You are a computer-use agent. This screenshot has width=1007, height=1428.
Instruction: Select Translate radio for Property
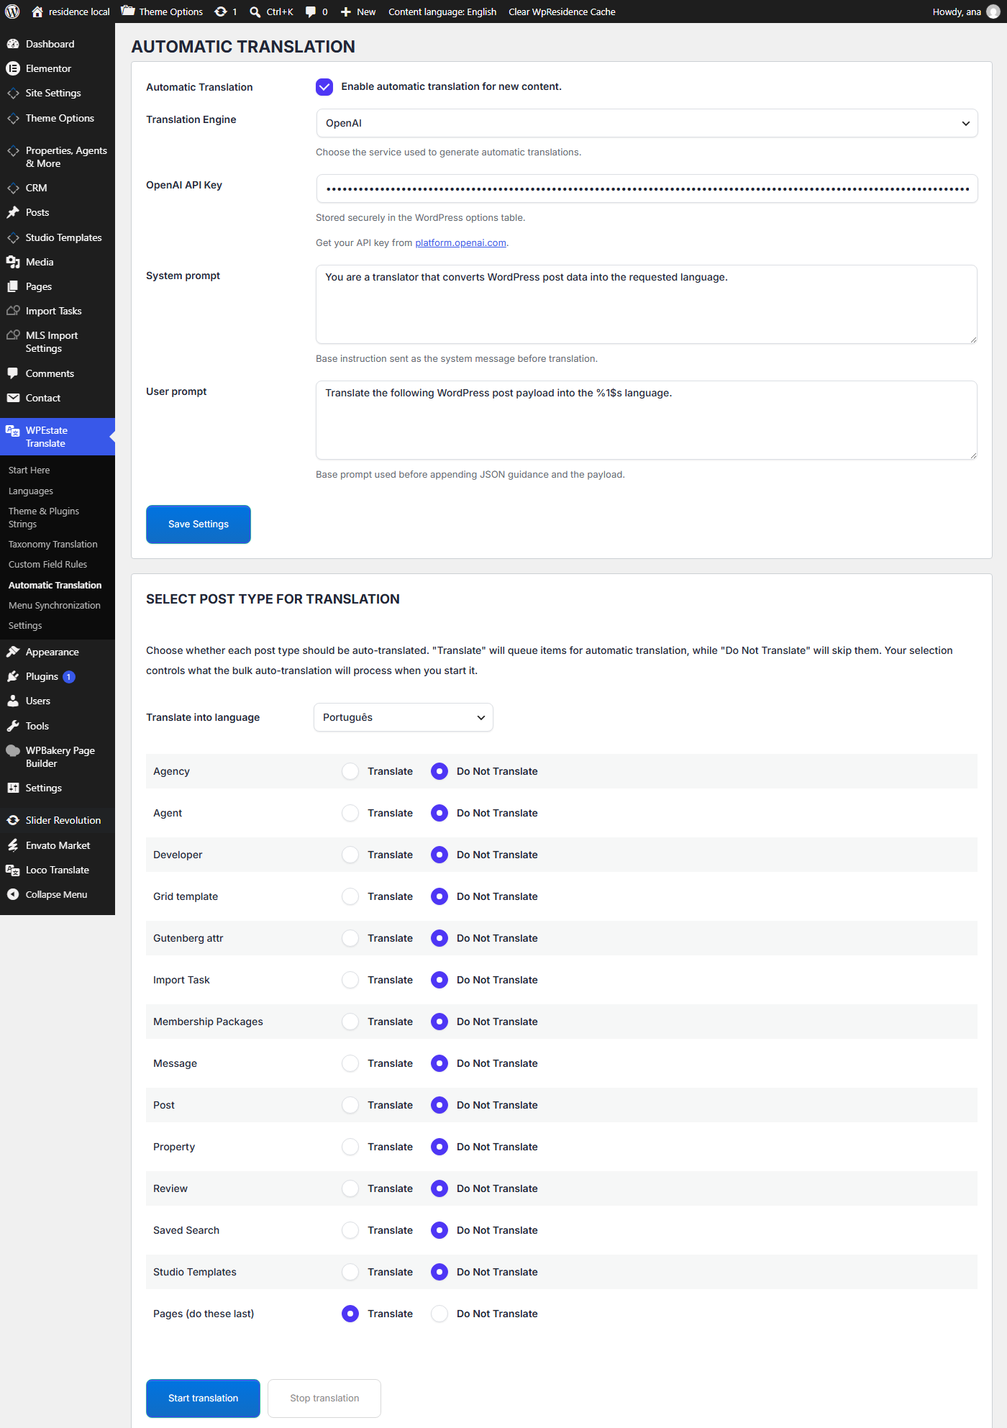coord(350,1147)
